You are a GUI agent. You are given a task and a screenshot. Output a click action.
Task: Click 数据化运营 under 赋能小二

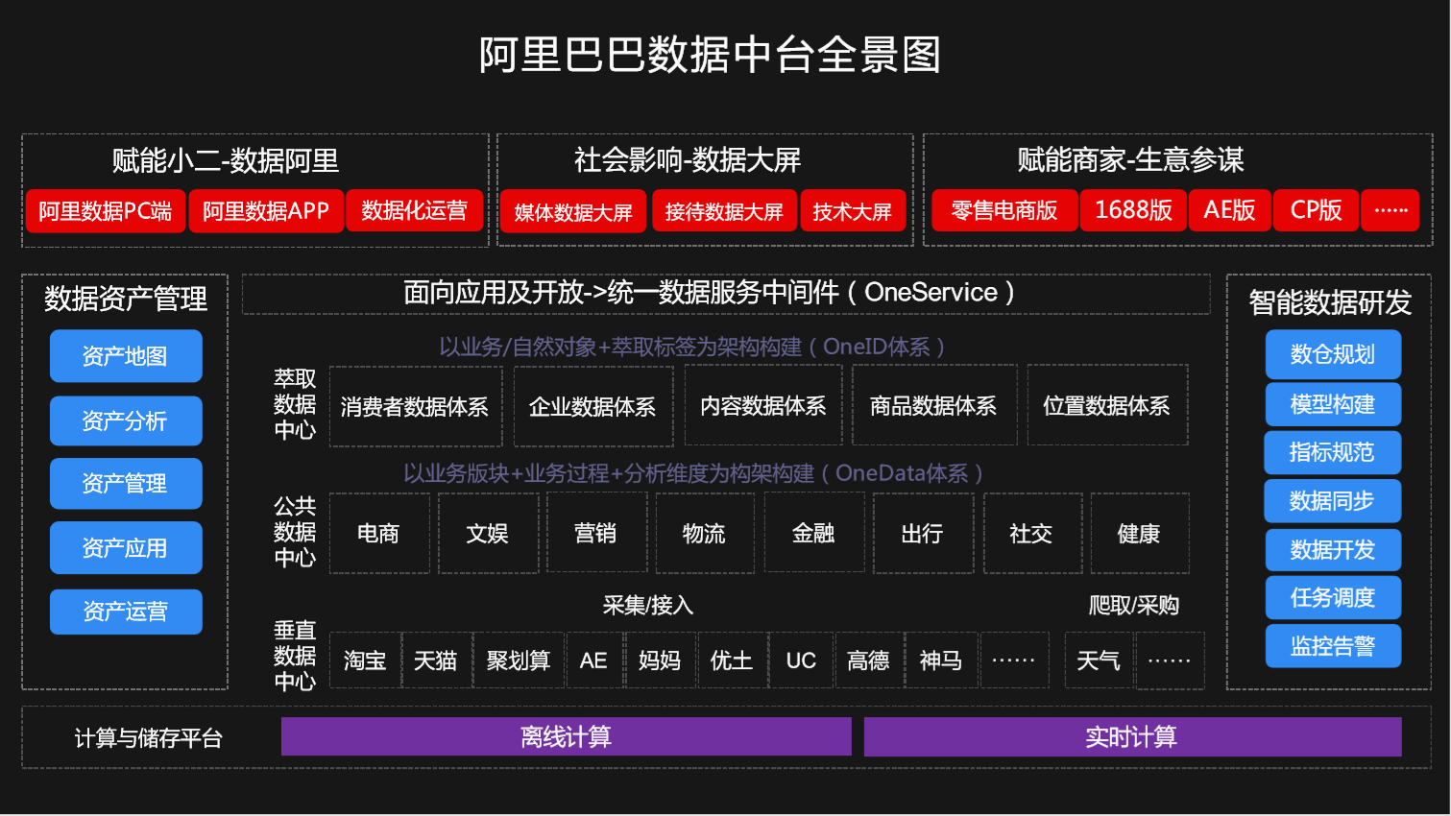(x=415, y=210)
